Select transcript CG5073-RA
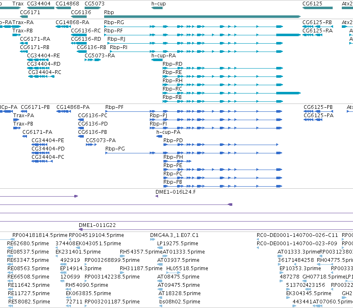The height and width of the screenshot is (308, 353). click(x=100, y=56)
